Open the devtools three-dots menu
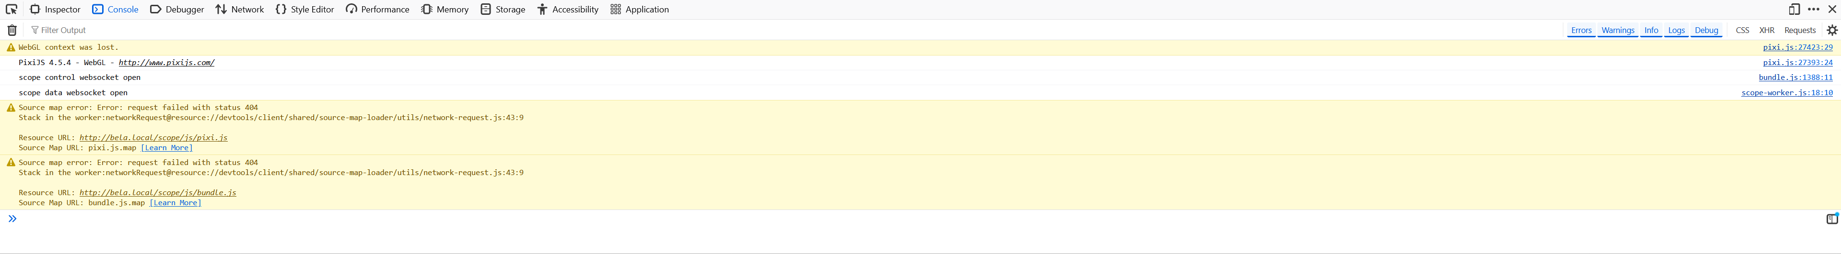Viewport: 1841px width, 254px height. [x=1813, y=9]
